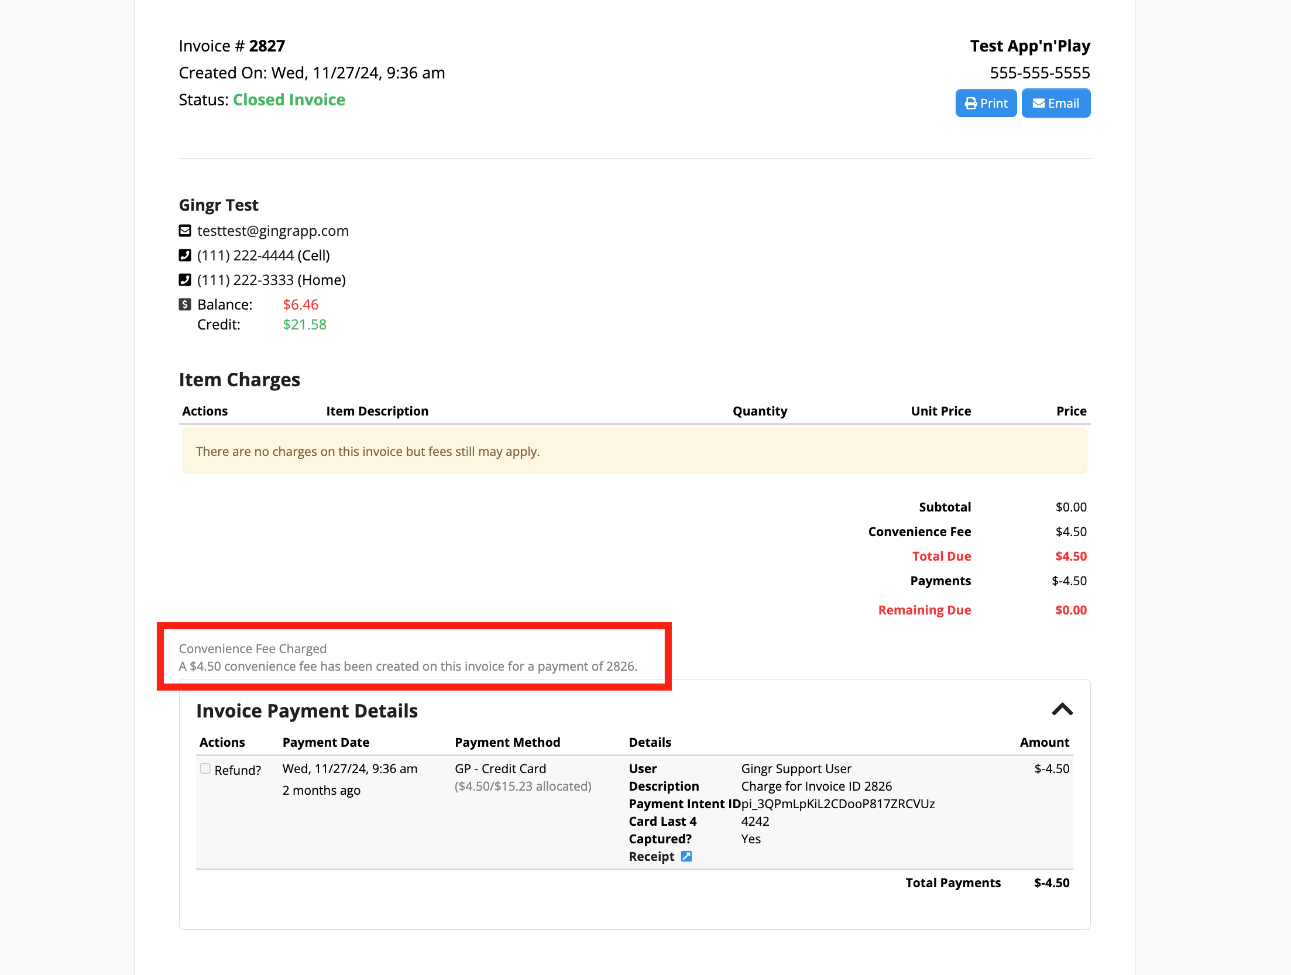Viewport: 1291px width, 975px height.
Task: Click the dollar icon beside Balance
Action: (185, 304)
